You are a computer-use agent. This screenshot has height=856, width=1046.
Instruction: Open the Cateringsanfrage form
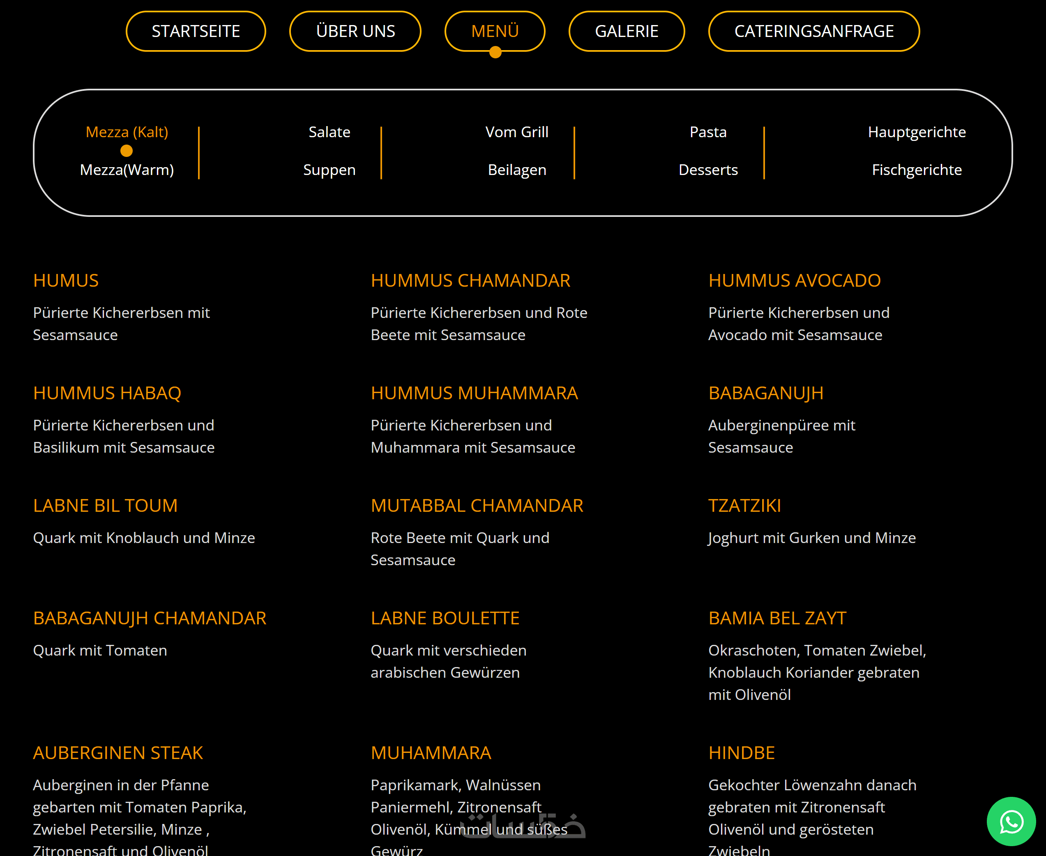click(814, 32)
